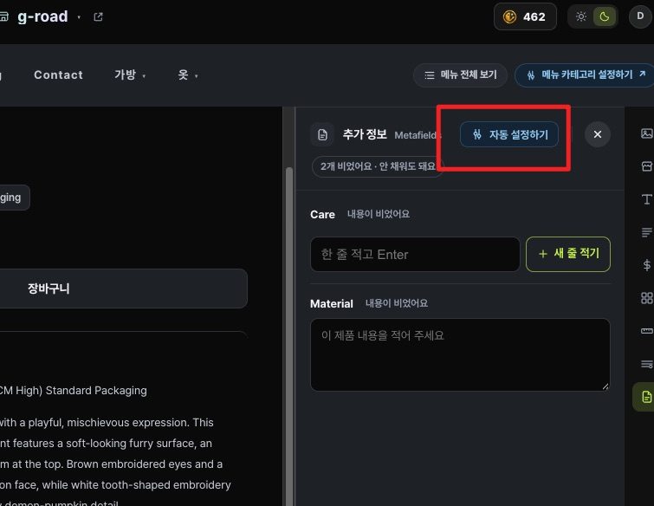Switch to dark mode moon toggle
Image resolution: width=654 pixels, height=506 pixels.
[605, 16]
